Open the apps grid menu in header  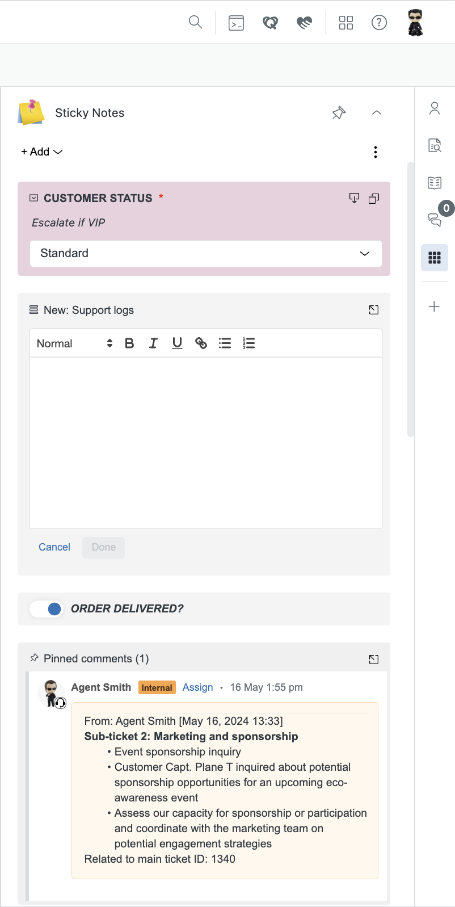(346, 23)
